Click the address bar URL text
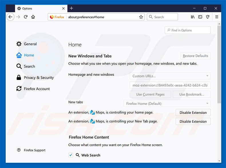Viewport: 226px width, 168px height. [x=86, y=17]
